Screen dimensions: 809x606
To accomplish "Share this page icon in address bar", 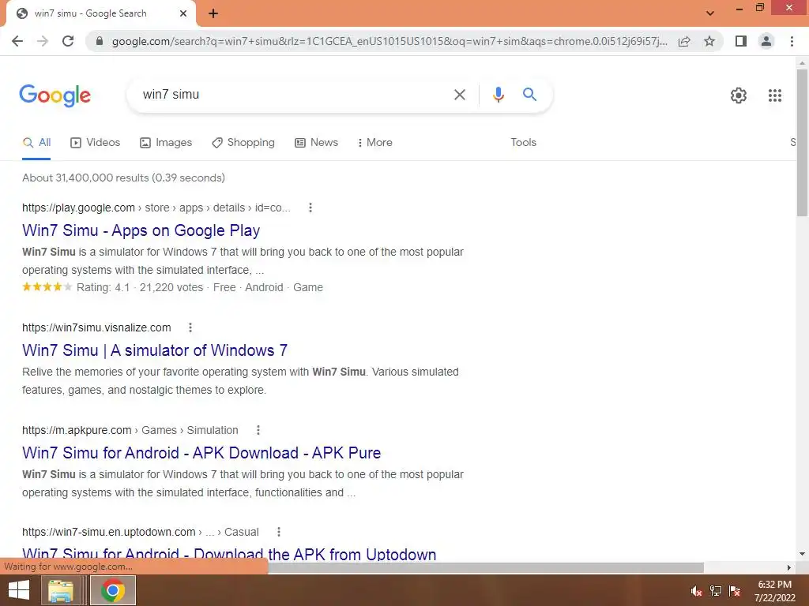I will coord(684,41).
